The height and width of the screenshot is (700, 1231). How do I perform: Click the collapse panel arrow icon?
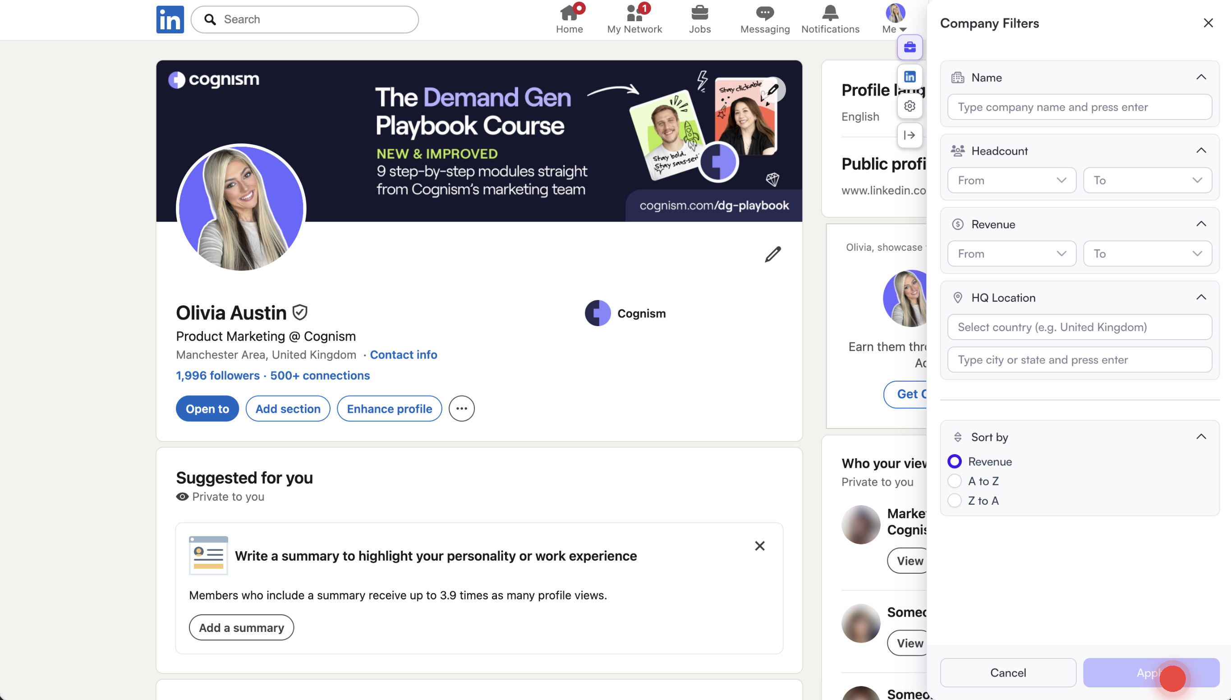click(x=909, y=135)
